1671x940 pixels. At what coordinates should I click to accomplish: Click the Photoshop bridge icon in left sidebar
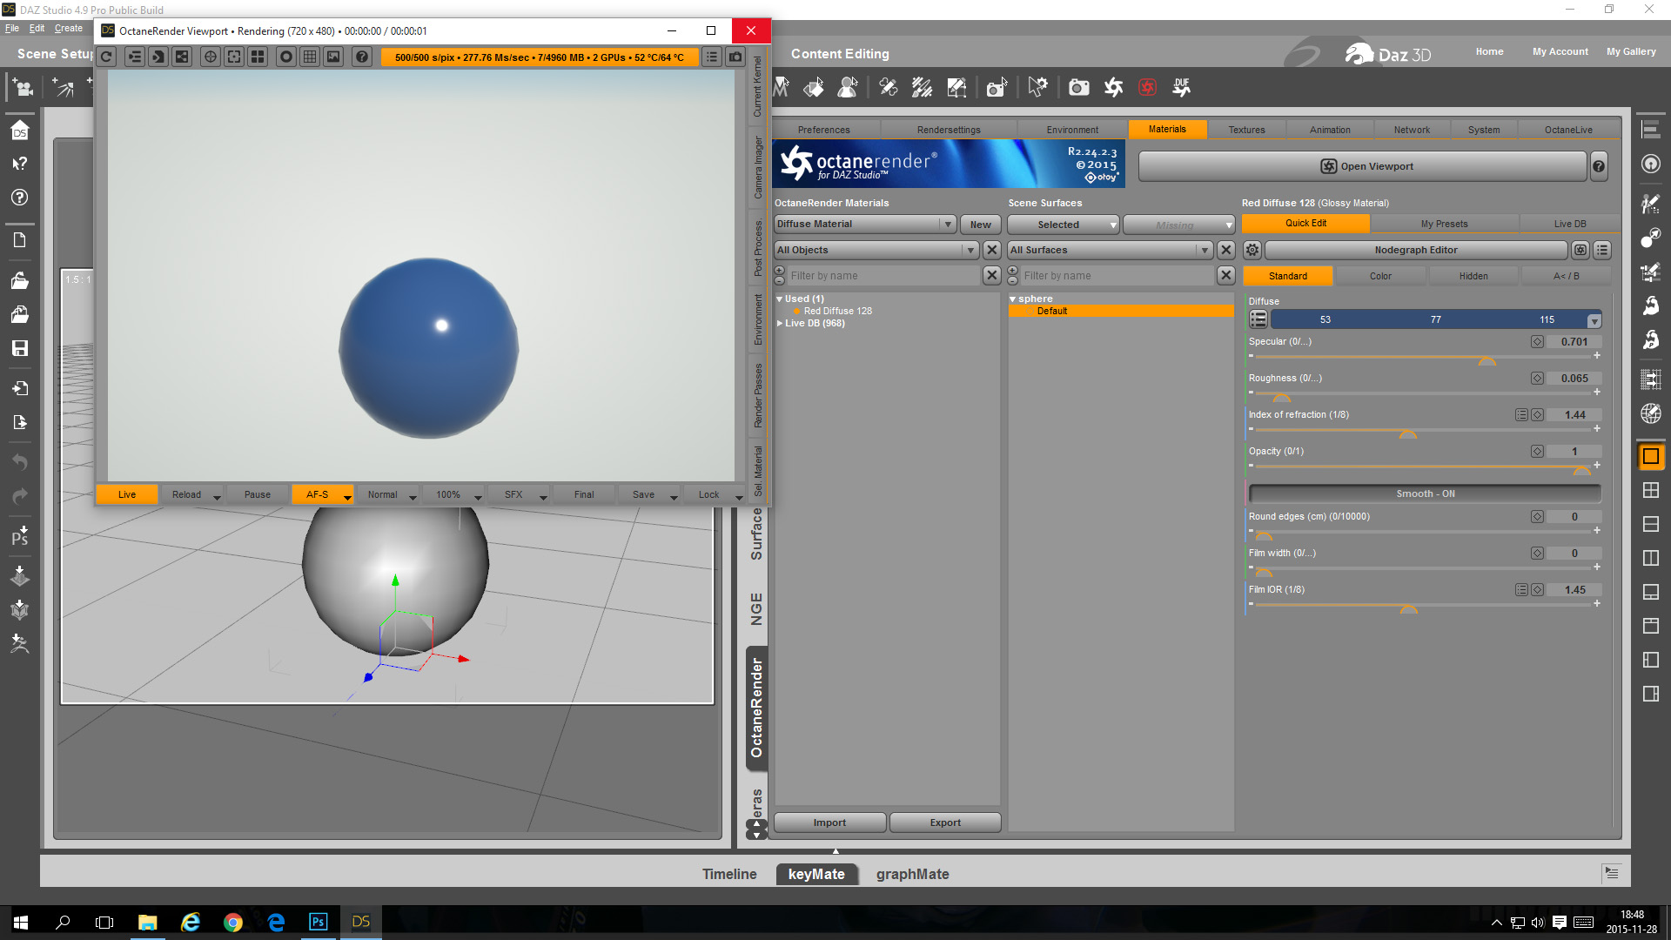pyautogui.click(x=20, y=535)
